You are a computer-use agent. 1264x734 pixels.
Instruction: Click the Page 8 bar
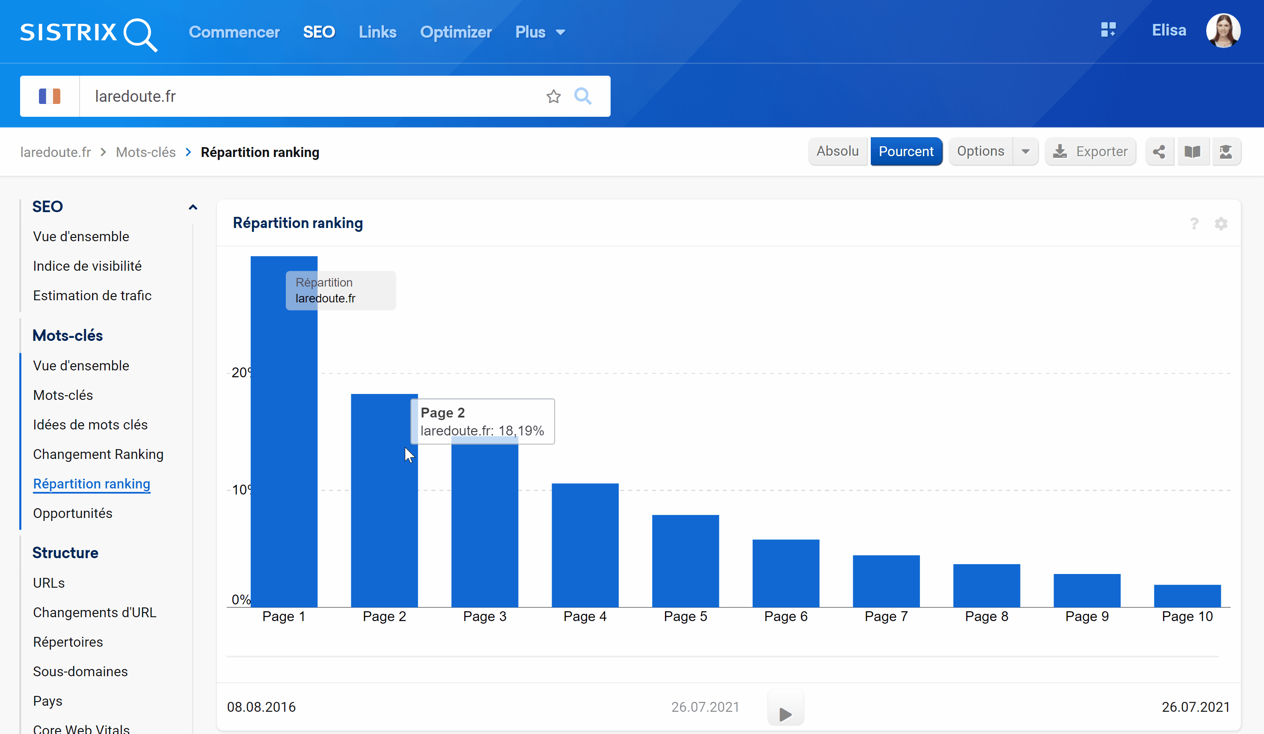(986, 586)
